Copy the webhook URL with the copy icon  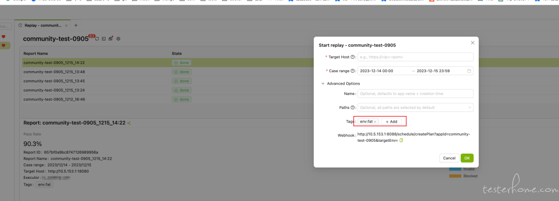tap(401, 141)
